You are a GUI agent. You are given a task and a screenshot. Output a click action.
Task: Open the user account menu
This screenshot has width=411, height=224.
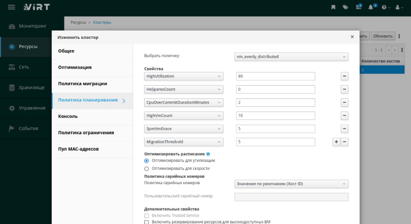pyautogui.click(x=399, y=7)
